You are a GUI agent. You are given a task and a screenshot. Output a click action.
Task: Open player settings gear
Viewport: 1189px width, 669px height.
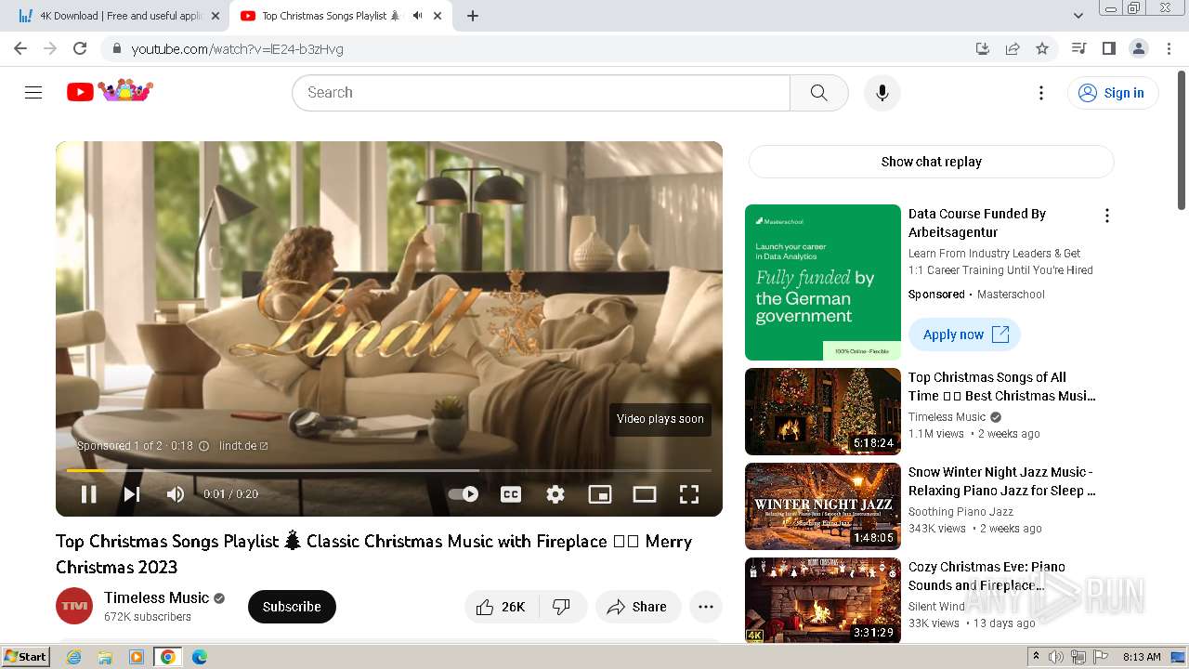click(555, 494)
